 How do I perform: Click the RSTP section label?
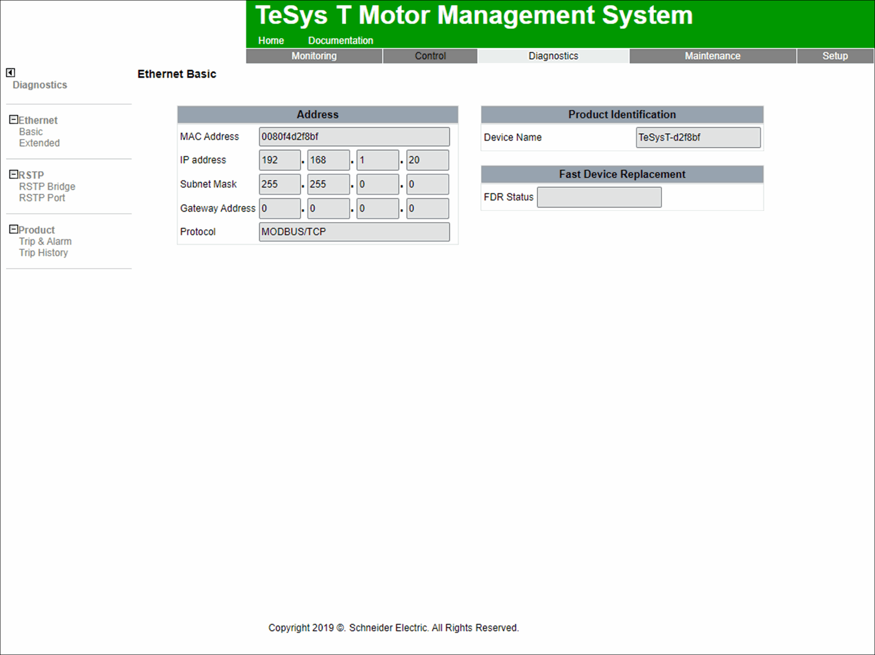pos(31,175)
